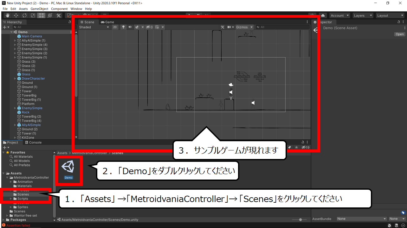This screenshot has height=228, width=407.
Task: Toggle the Inspector panel lock icon
Action: (x=399, y=22)
